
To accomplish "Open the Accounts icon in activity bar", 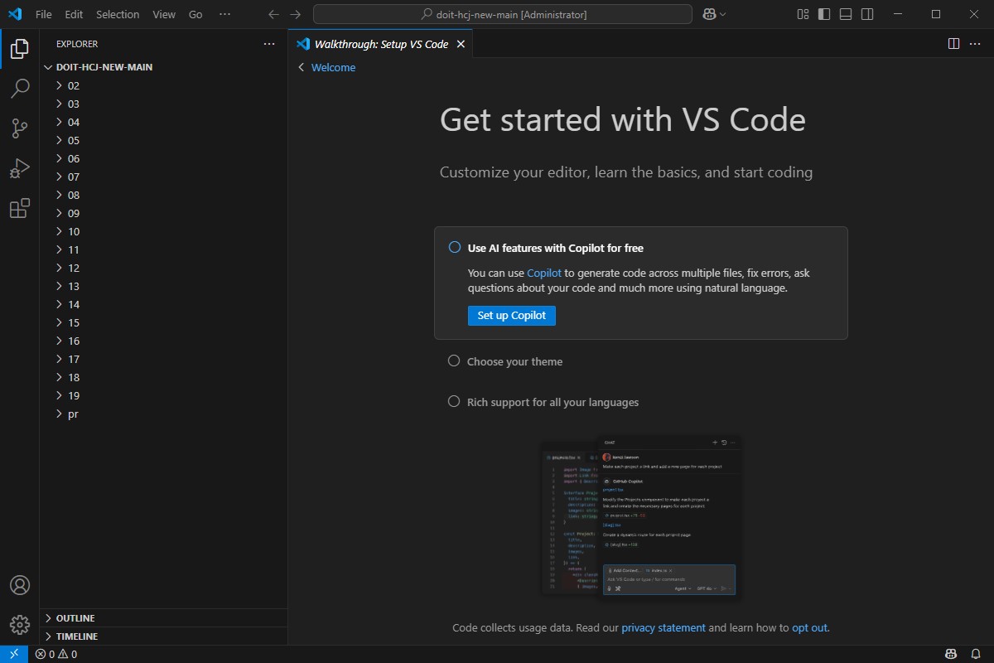I will [x=20, y=585].
